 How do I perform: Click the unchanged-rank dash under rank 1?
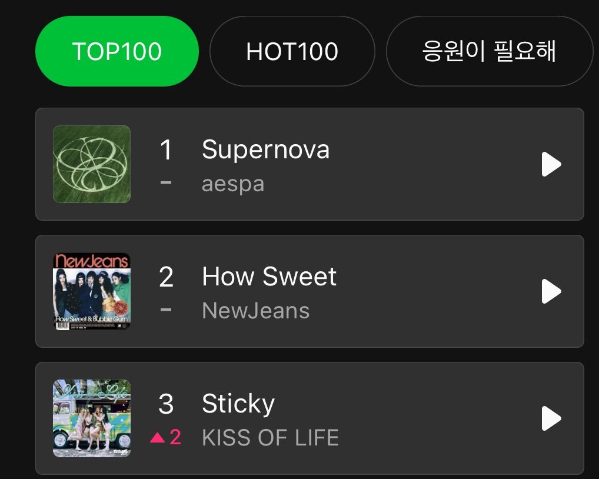tap(166, 183)
